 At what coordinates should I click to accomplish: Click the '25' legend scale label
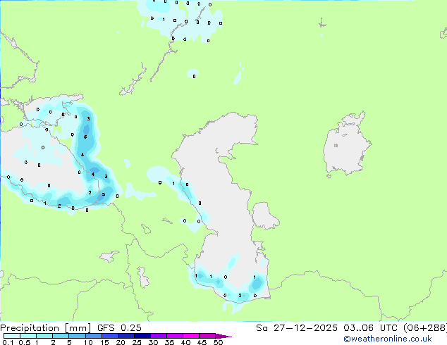point(137,342)
